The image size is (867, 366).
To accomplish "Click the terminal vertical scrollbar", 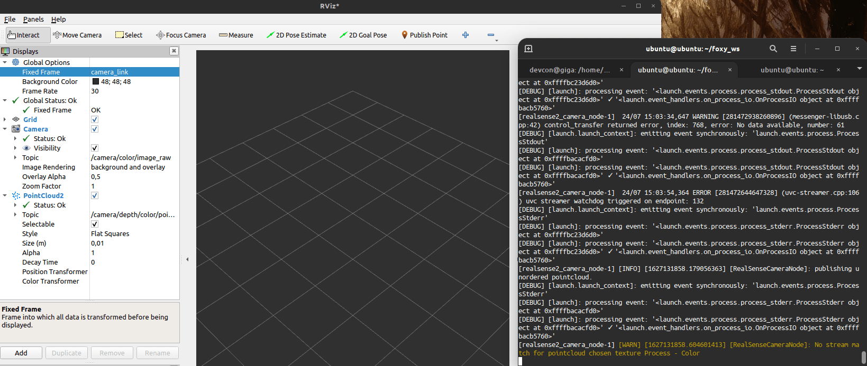I will coord(863,358).
